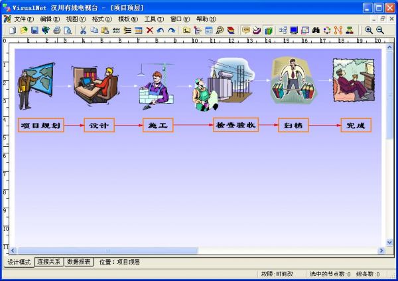This screenshot has width=398, height=281.
Task: Open the 工具(T) menu
Action: [154, 19]
